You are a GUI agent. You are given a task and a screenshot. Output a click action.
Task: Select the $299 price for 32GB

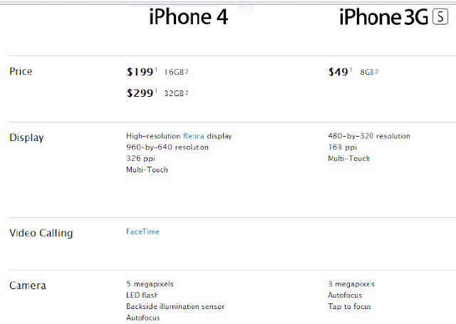(140, 93)
